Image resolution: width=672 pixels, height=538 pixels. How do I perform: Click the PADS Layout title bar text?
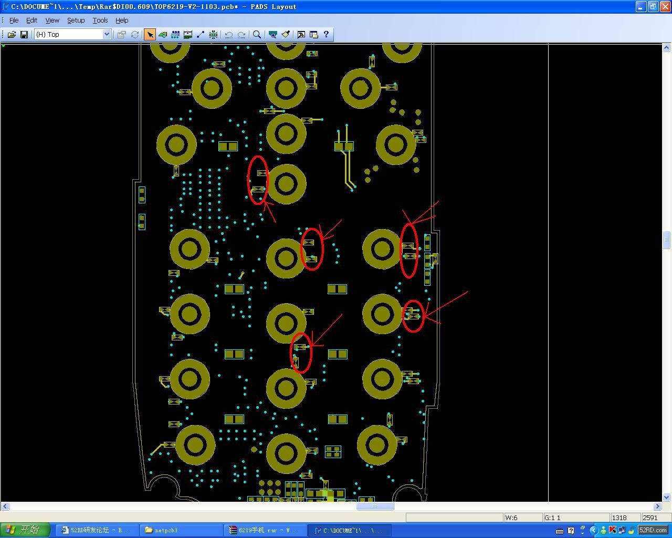[153, 7]
